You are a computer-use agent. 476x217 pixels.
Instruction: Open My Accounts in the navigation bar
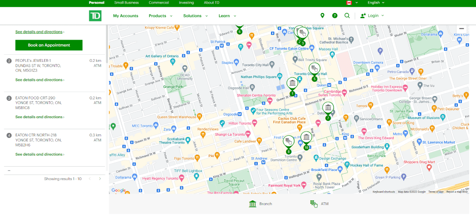tap(126, 16)
